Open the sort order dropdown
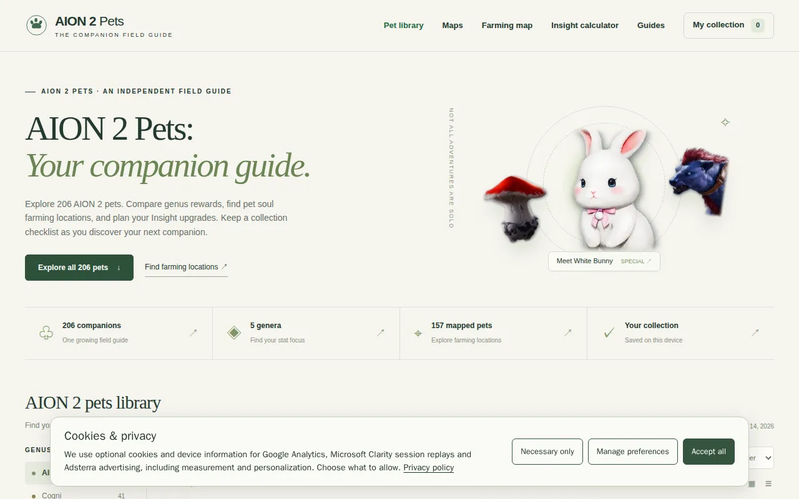The image size is (799, 499). point(760,458)
